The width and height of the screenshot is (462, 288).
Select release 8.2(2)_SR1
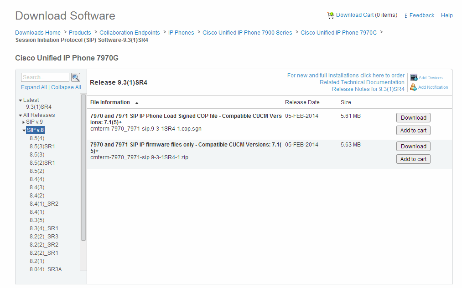(44, 253)
